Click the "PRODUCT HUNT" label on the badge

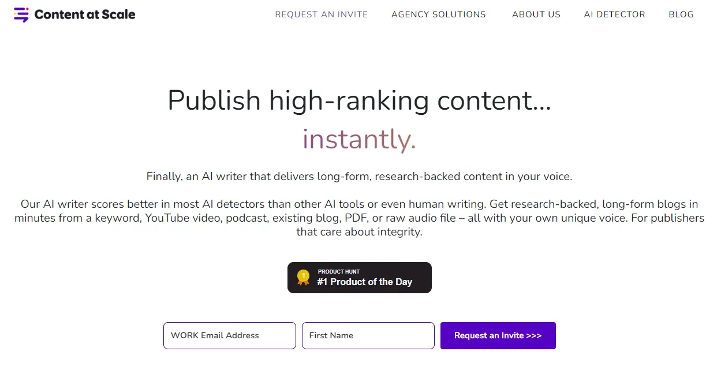click(x=339, y=271)
